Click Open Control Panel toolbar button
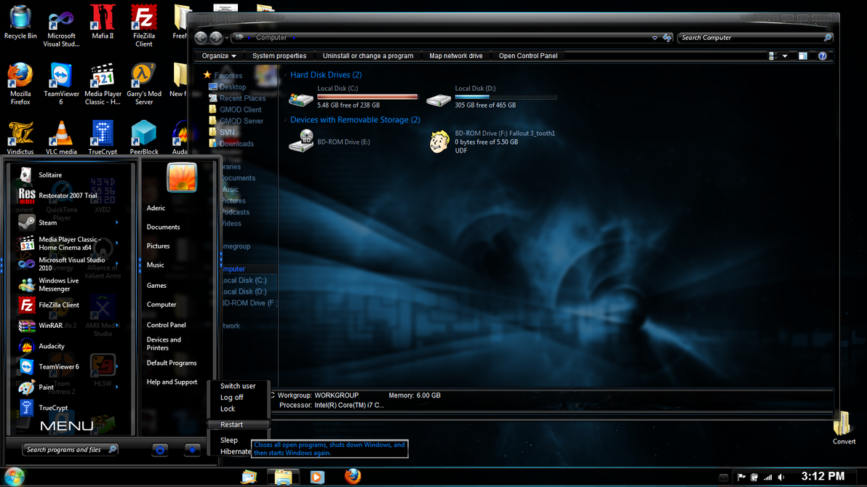The height and width of the screenshot is (487, 867). tap(528, 56)
